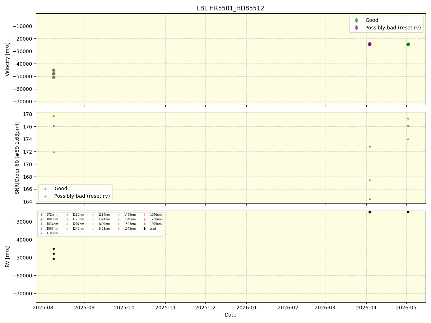431x323 pixels.
Task: Click the 2026-05 date tick label
Action: (x=406, y=308)
